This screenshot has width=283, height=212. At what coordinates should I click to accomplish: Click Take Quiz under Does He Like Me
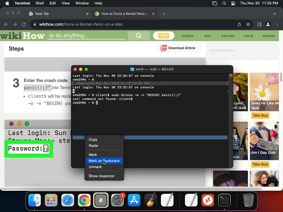click(260, 115)
